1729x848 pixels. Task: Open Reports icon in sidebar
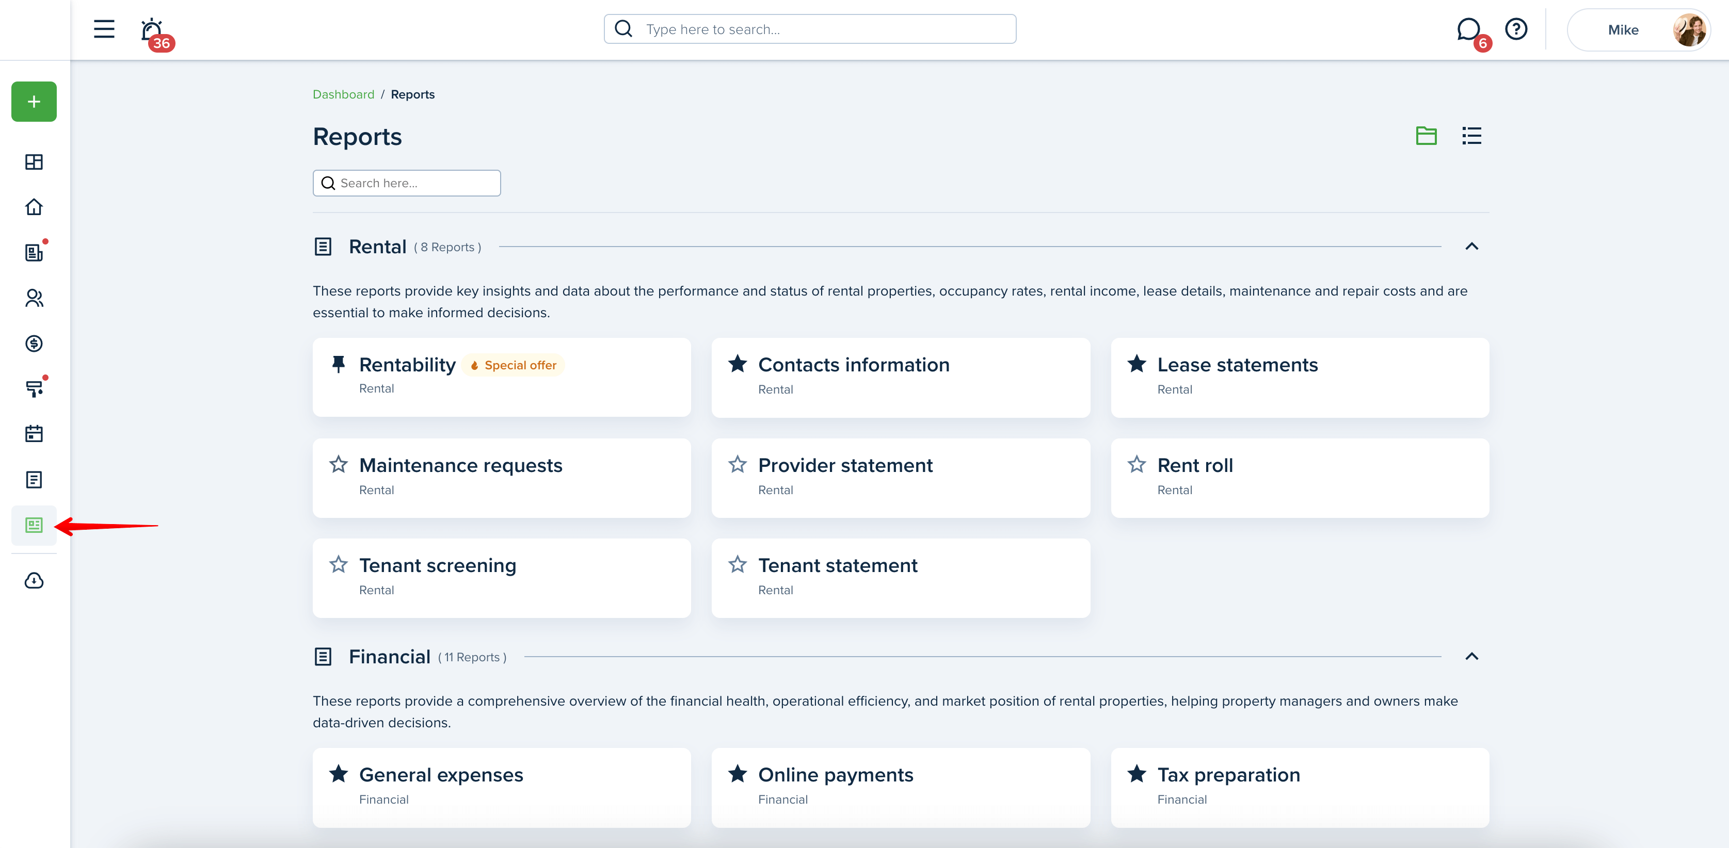pyautogui.click(x=34, y=525)
